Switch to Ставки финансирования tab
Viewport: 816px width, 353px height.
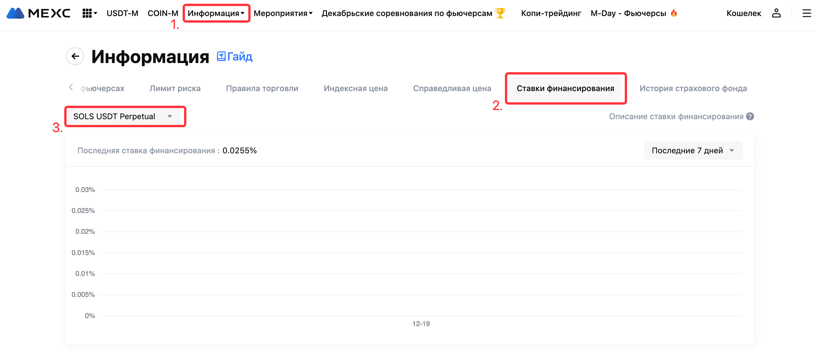(x=565, y=88)
